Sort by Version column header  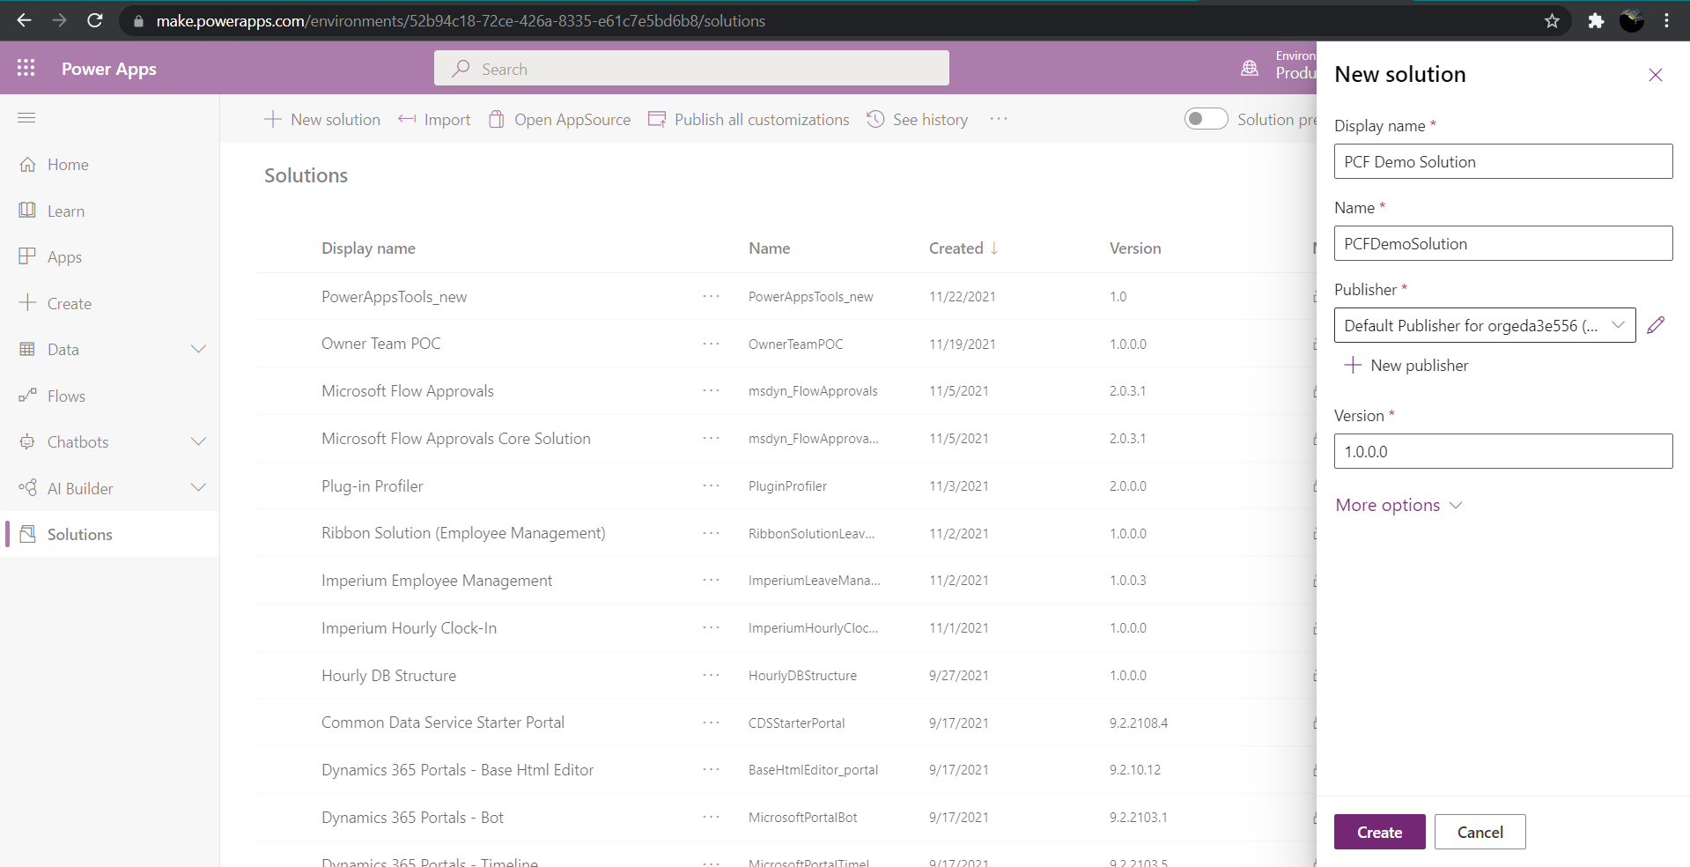pyautogui.click(x=1135, y=248)
